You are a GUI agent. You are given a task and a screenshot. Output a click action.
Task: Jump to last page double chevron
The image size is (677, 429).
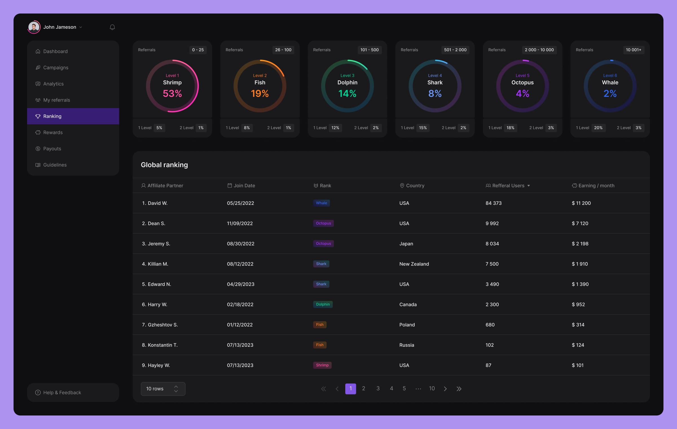(459, 389)
